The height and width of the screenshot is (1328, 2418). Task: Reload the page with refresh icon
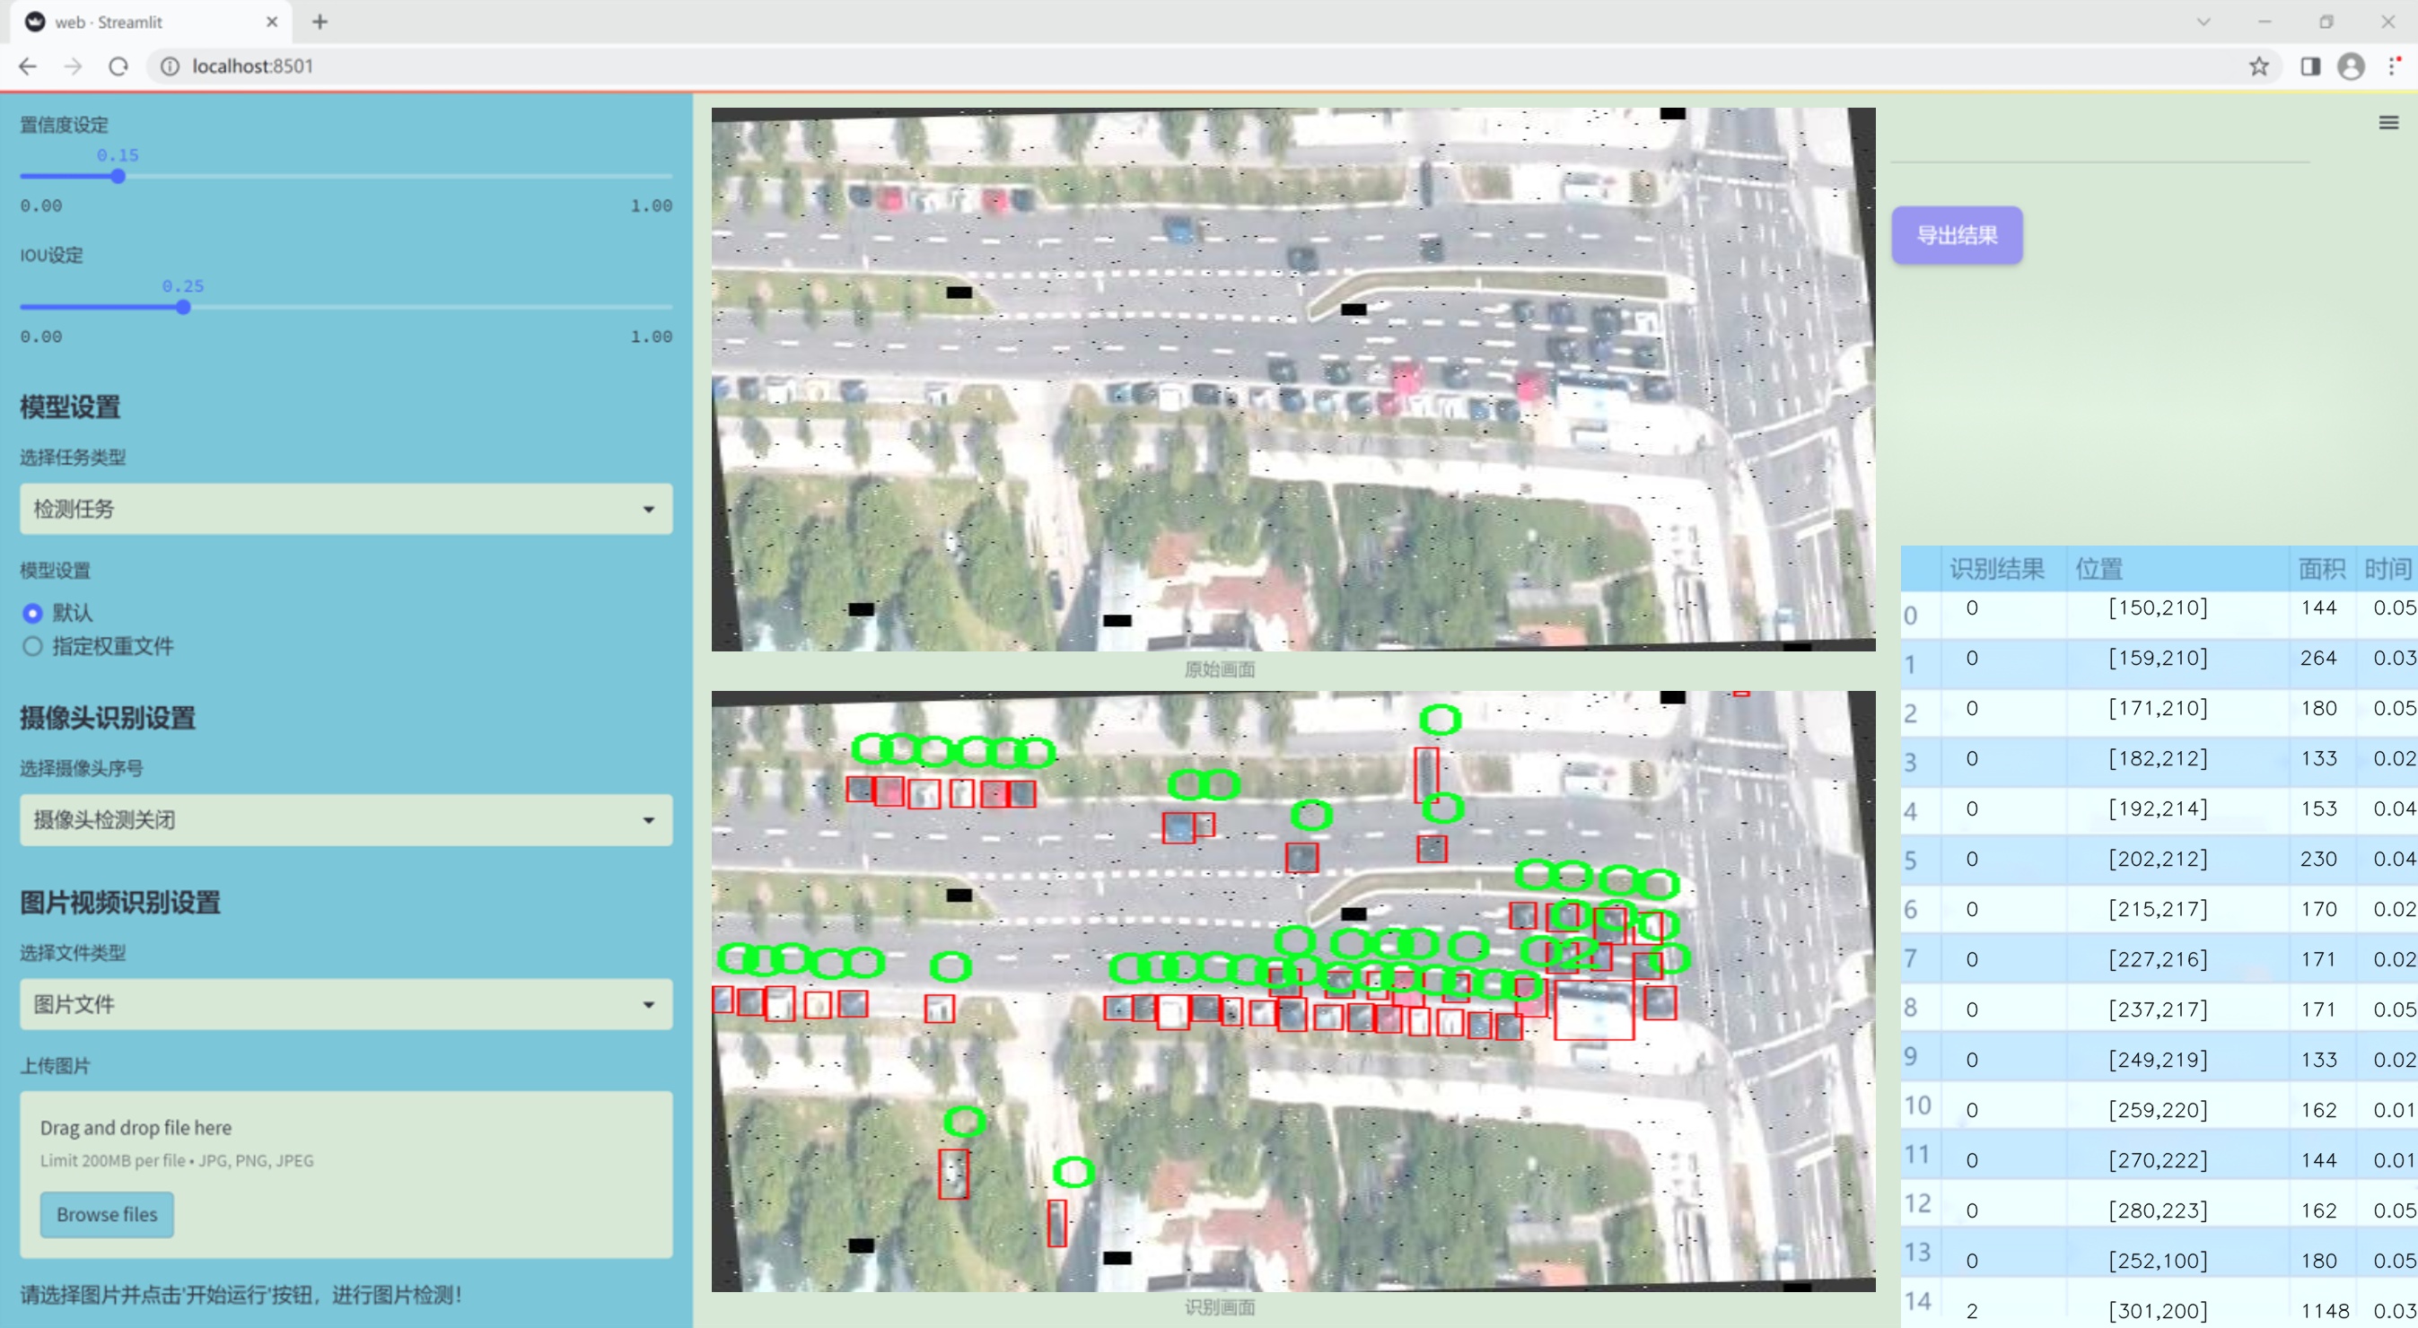coord(118,66)
